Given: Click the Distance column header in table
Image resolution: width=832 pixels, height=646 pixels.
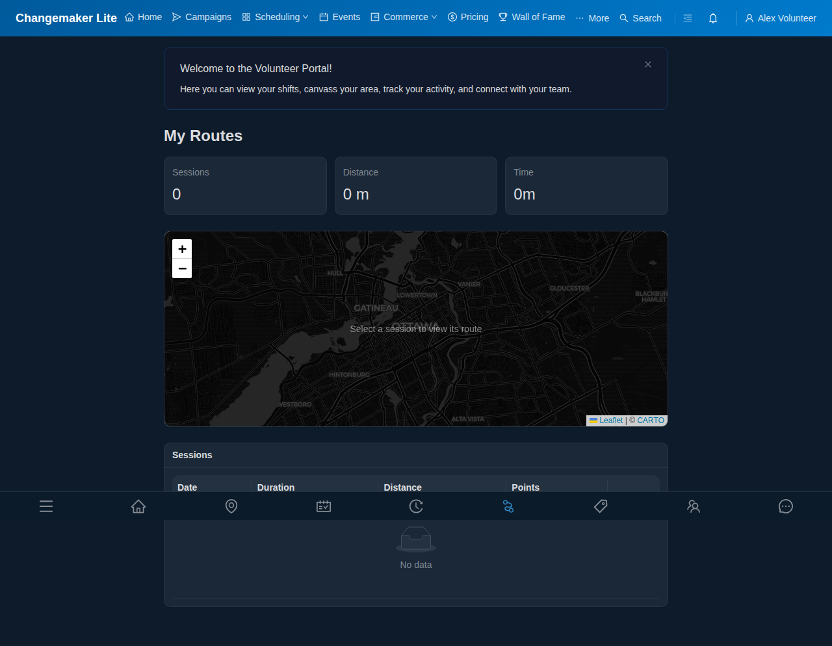Looking at the screenshot, I should (442, 487).
